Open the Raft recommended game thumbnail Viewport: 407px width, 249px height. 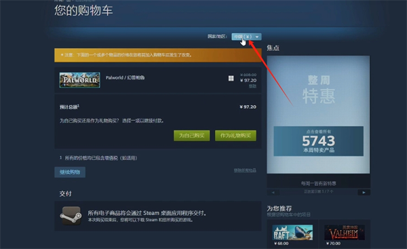(292, 233)
